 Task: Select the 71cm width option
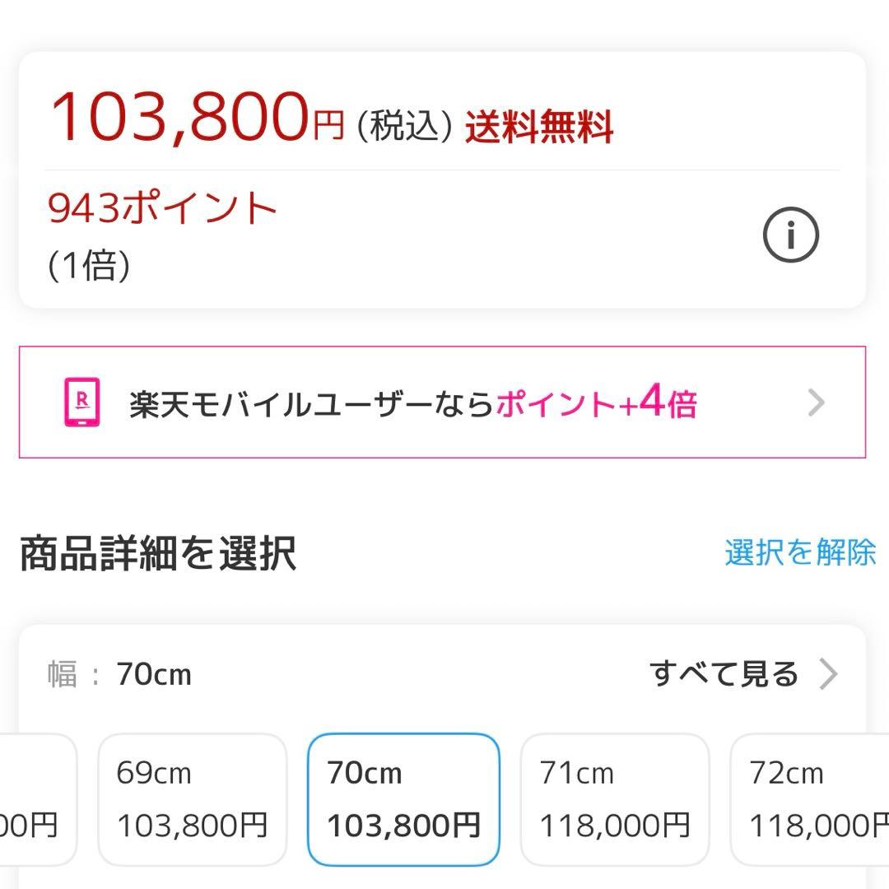coord(615,797)
